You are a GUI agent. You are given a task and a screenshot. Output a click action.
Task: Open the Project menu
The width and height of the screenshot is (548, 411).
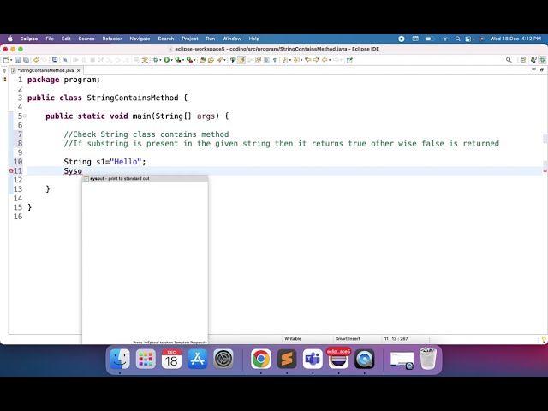[190, 39]
